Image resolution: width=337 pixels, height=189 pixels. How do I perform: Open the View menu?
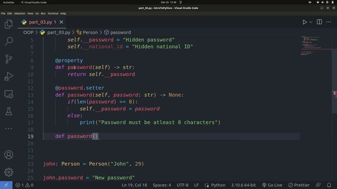pyautogui.click(x=31, y=14)
